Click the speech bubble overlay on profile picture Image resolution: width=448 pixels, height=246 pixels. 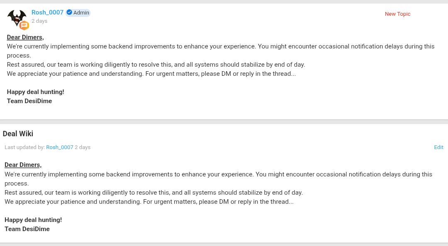pos(24,25)
